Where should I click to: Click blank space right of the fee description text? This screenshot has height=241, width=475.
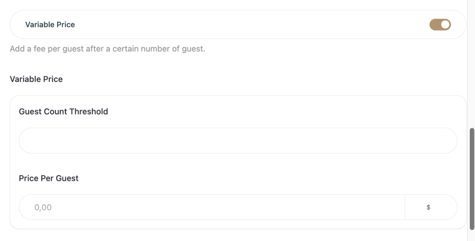[334, 49]
